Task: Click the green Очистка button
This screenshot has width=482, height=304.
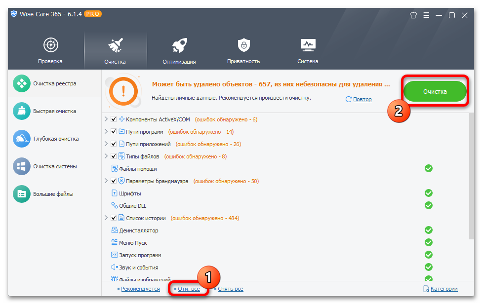Action: pos(435,91)
